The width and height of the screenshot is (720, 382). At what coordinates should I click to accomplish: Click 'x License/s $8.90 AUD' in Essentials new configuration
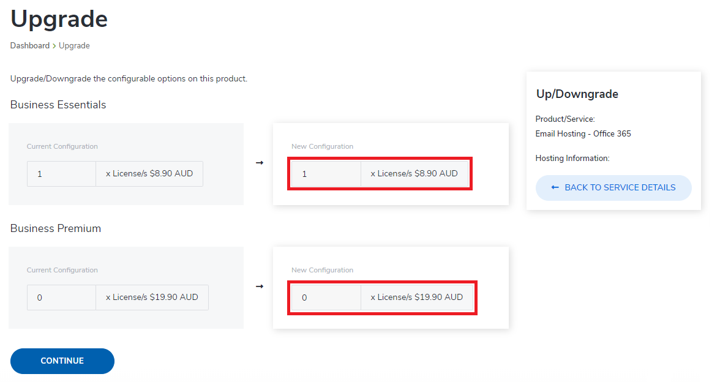click(414, 174)
